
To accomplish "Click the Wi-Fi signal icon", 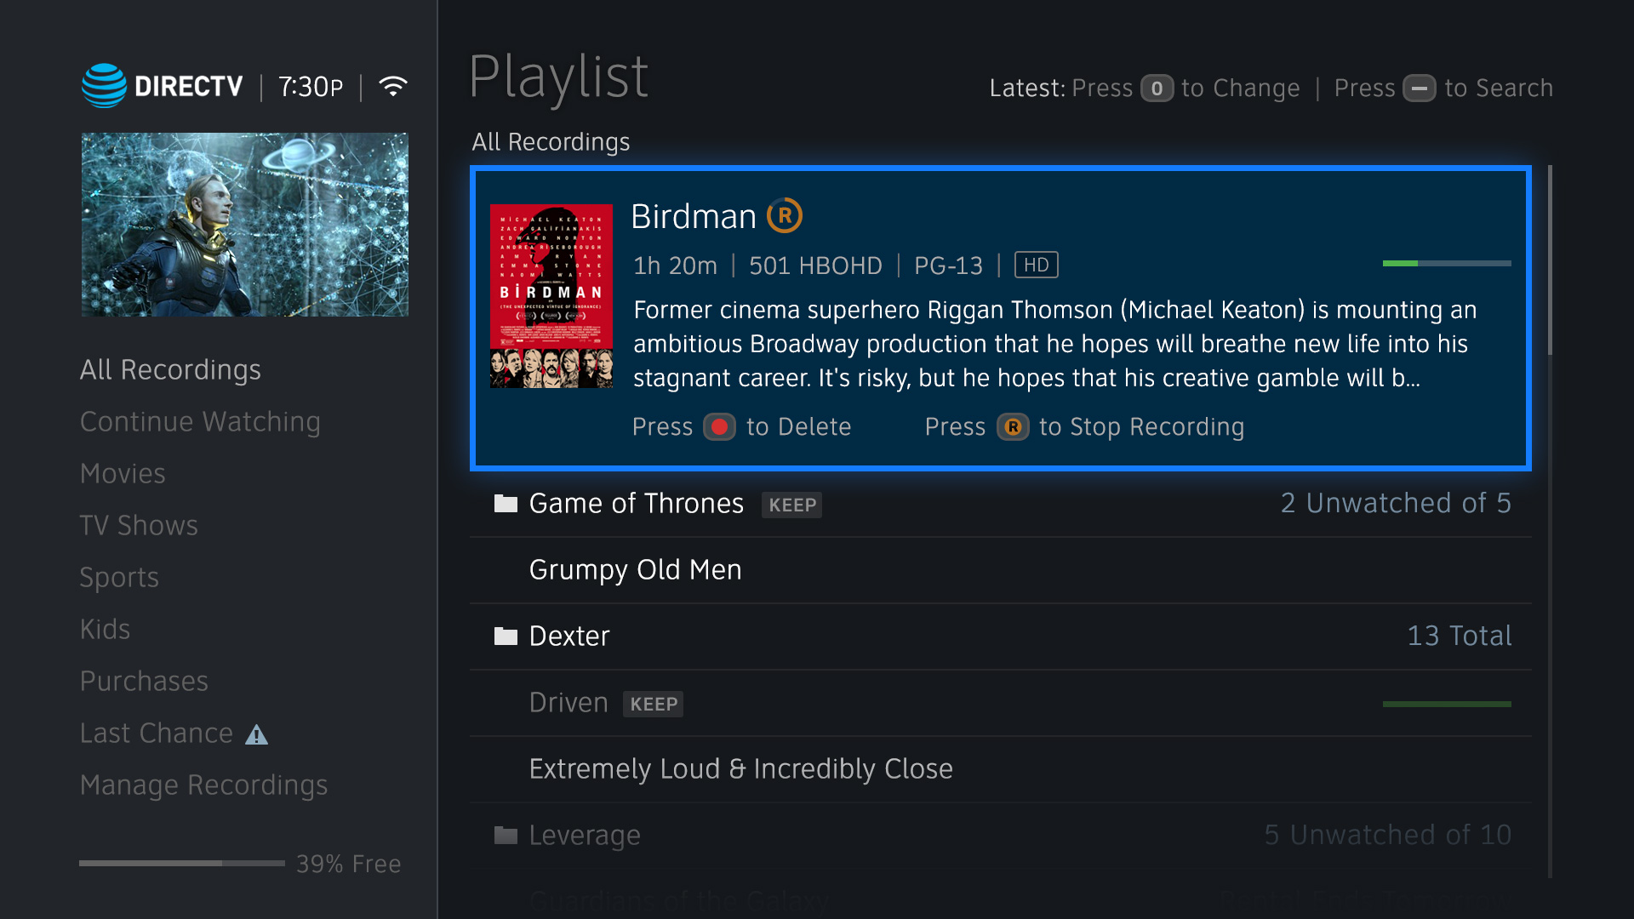I will coord(392,86).
